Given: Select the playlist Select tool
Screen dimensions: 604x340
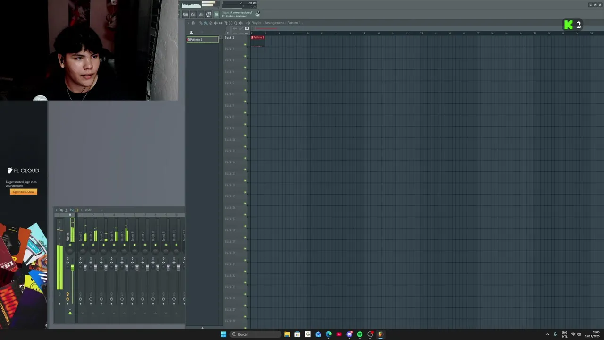Looking at the screenshot, I should point(231,23).
